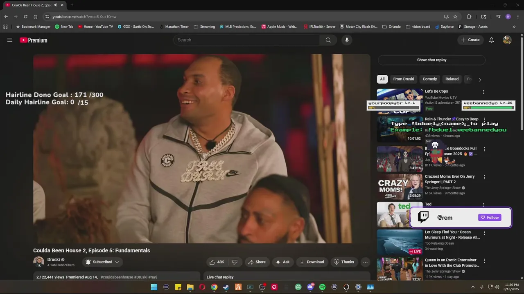Open the Chrome apps grid shortcut
The width and height of the screenshot is (524, 294).
5,27
